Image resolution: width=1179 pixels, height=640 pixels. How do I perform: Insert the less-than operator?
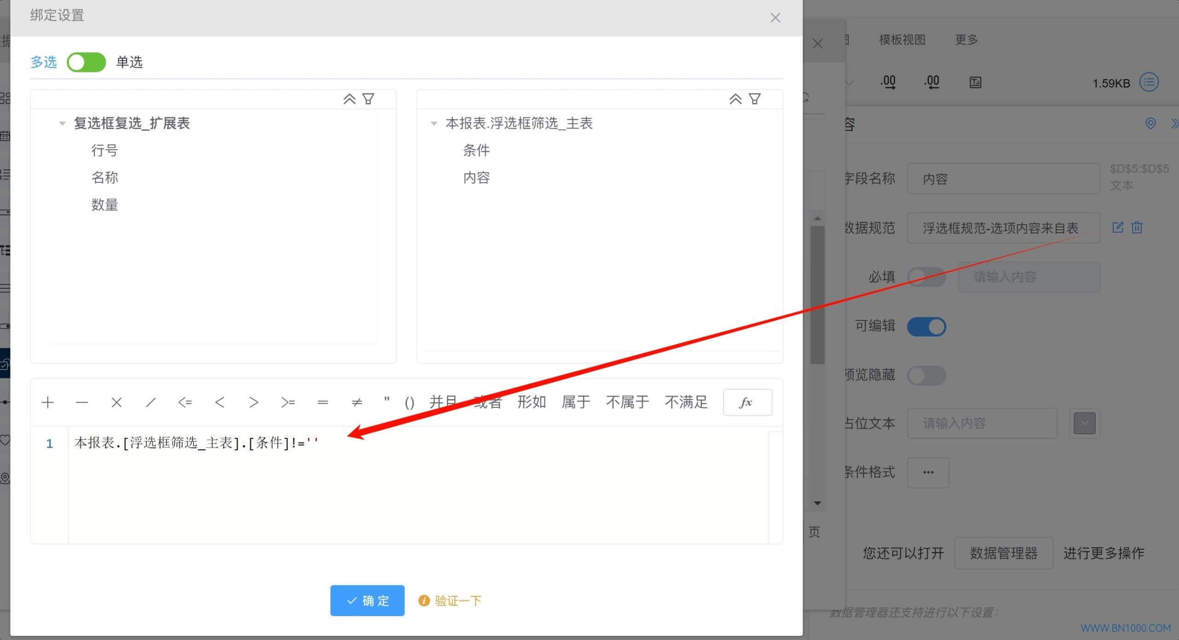pos(220,402)
